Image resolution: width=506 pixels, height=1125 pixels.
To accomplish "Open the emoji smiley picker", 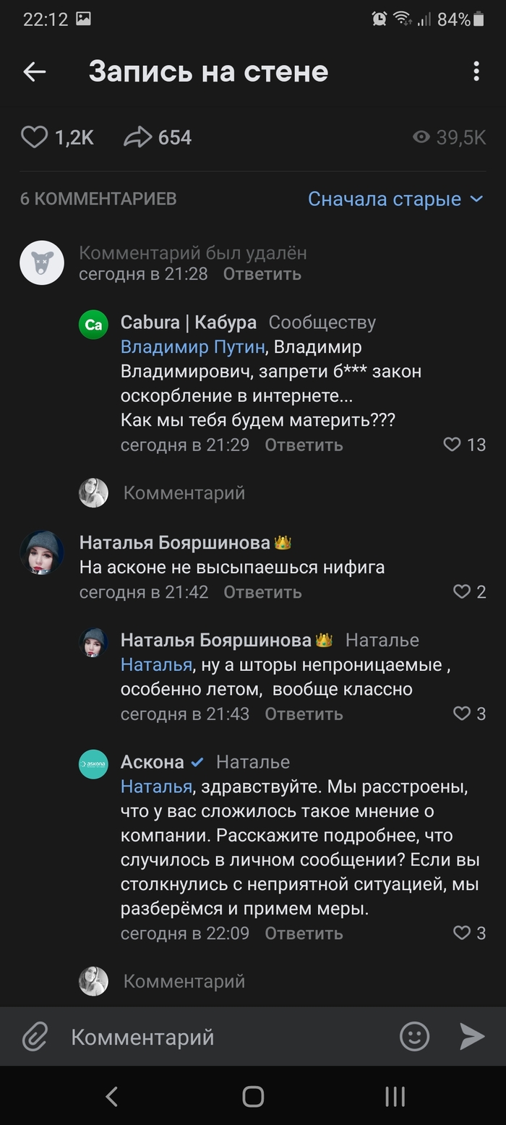I will (414, 1038).
